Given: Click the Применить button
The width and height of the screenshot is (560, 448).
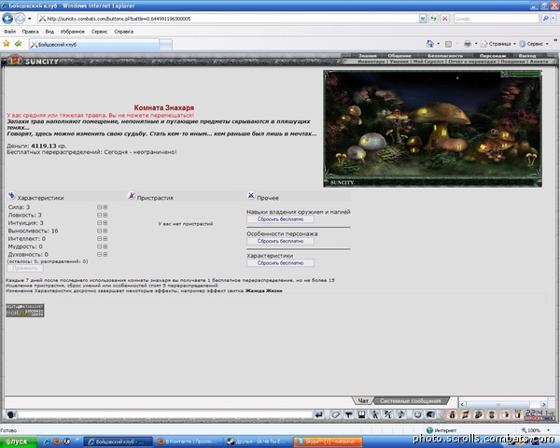Looking at the screenshot, I should click(x=25, y=268).
